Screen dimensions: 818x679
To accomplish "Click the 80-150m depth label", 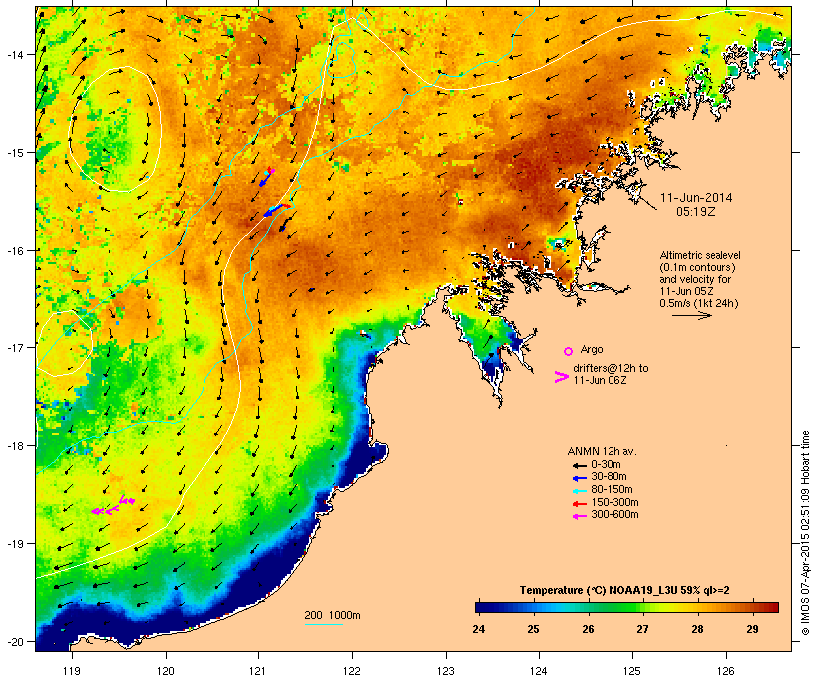I will 612,490.
